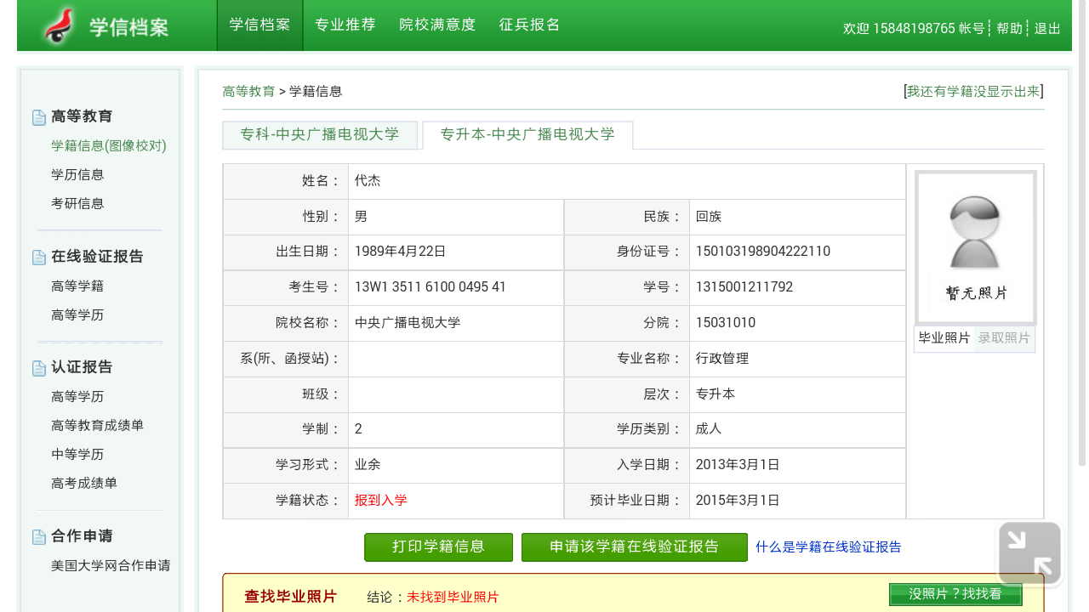Open 院校满意度 in top navigation
The width and height of the screenshot is (1089, 612).
click(x=437, y=25)
